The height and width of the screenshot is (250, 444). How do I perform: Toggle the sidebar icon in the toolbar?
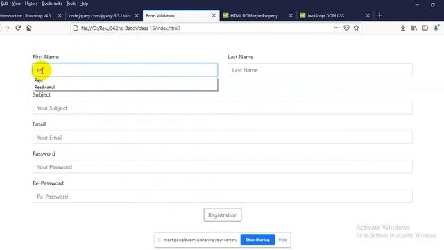point(425,28)
